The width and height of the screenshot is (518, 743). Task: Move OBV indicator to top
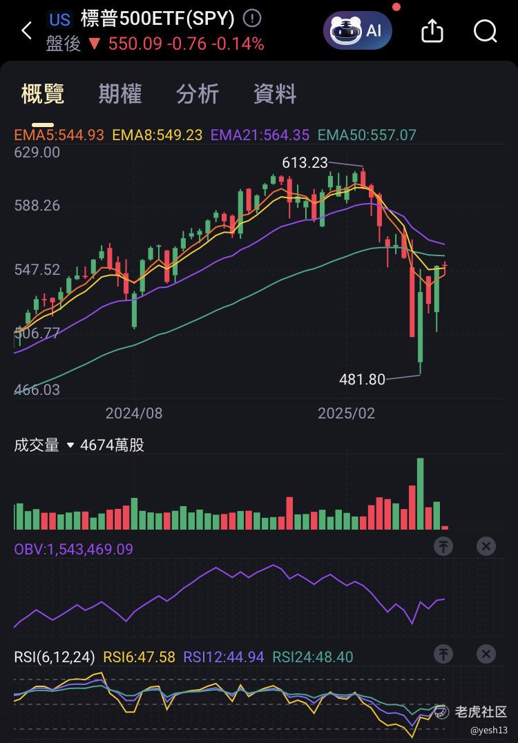443,547
